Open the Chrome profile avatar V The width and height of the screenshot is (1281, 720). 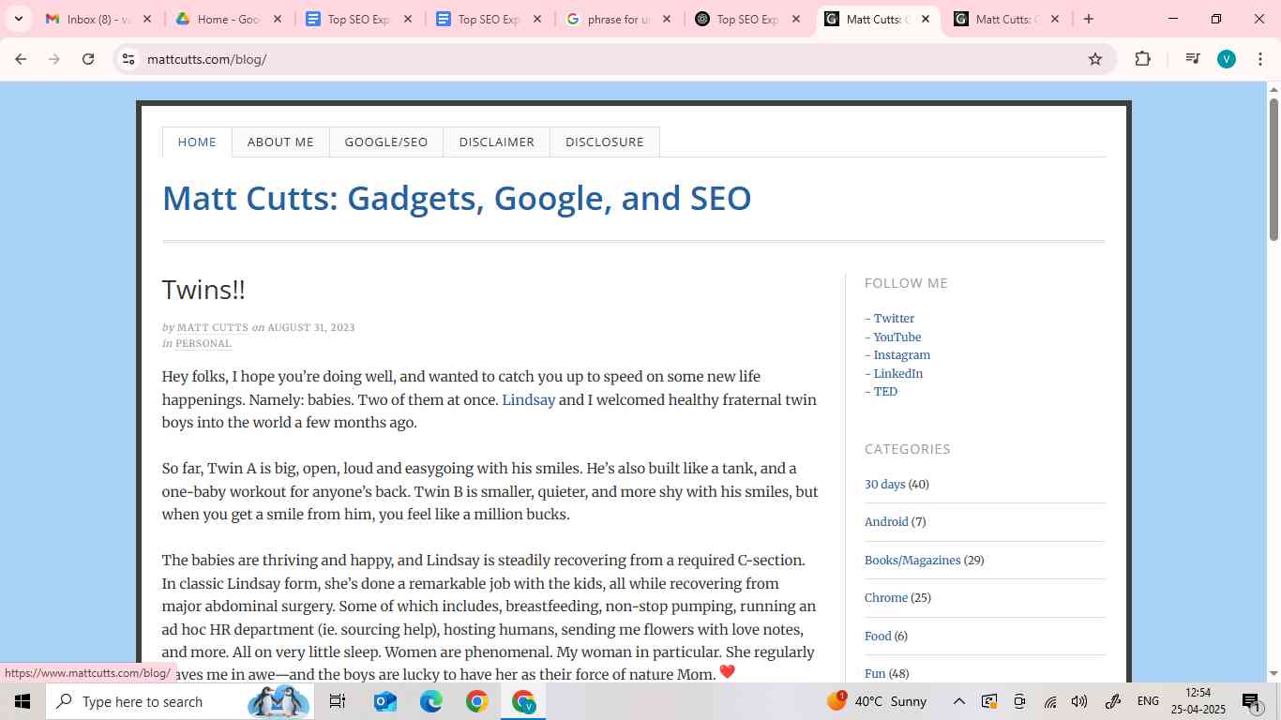(1226, 58)
